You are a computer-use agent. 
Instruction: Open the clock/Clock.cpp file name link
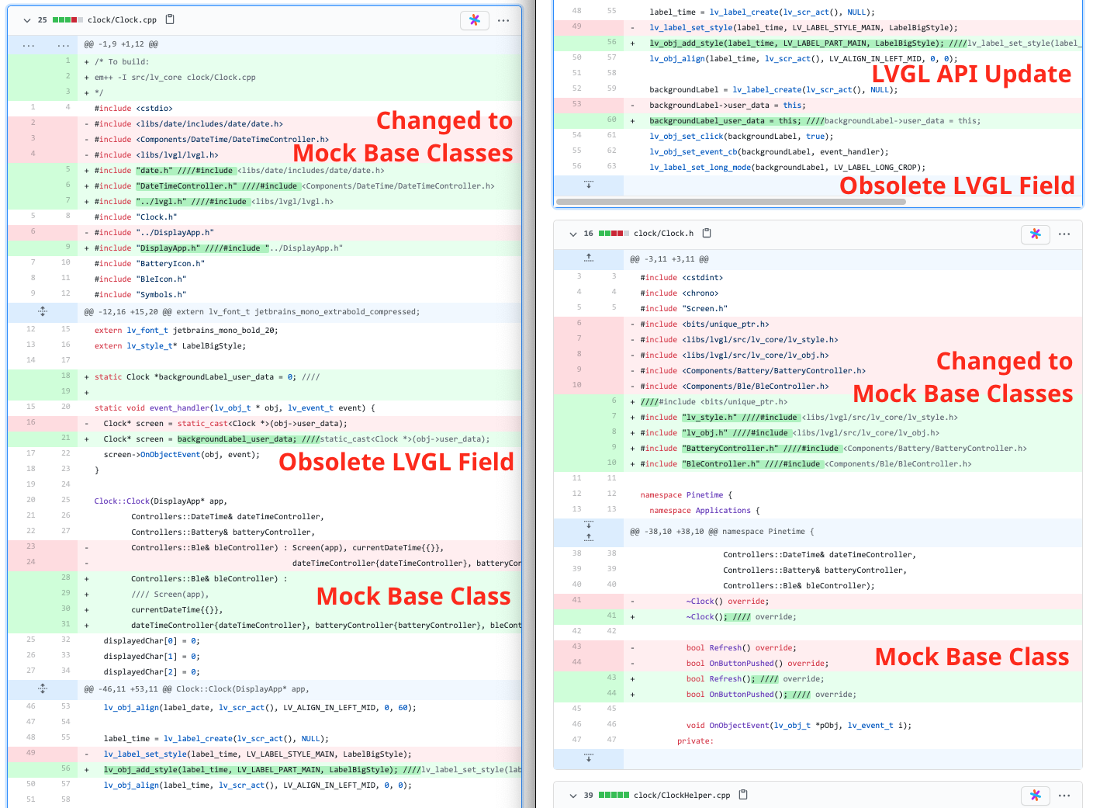tap(122, 20)
